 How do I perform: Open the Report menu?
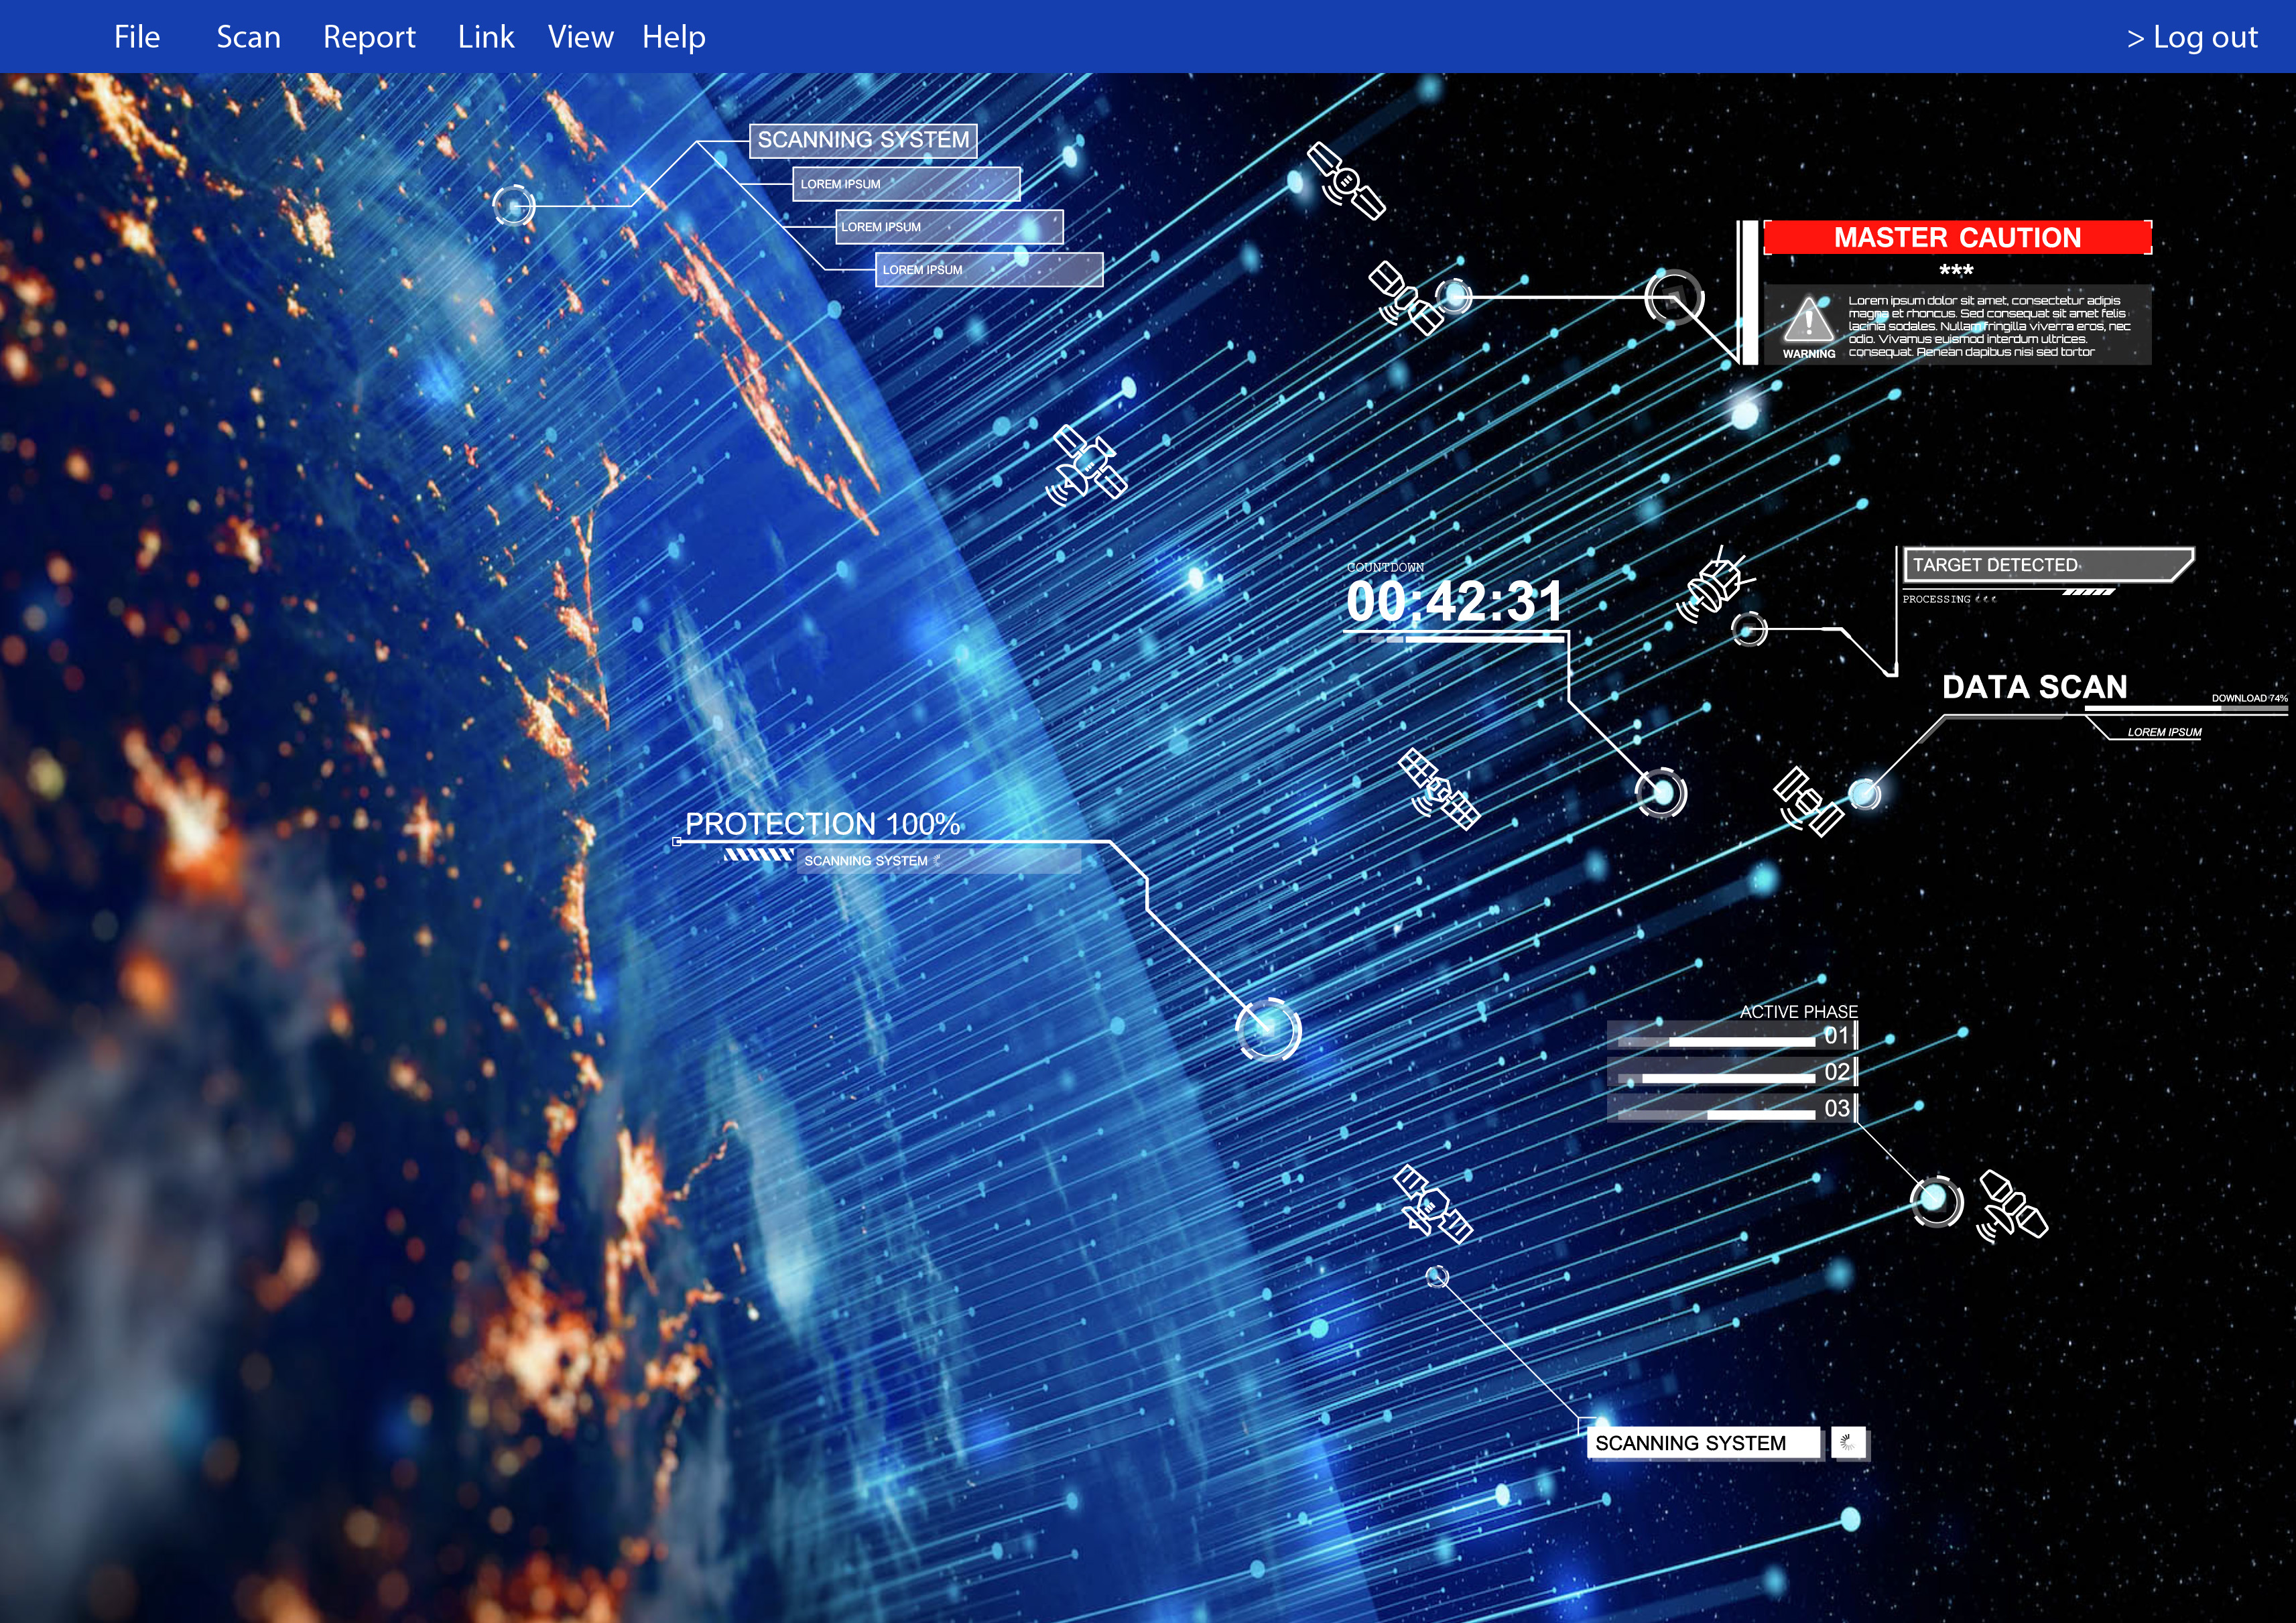coord(368,37)
